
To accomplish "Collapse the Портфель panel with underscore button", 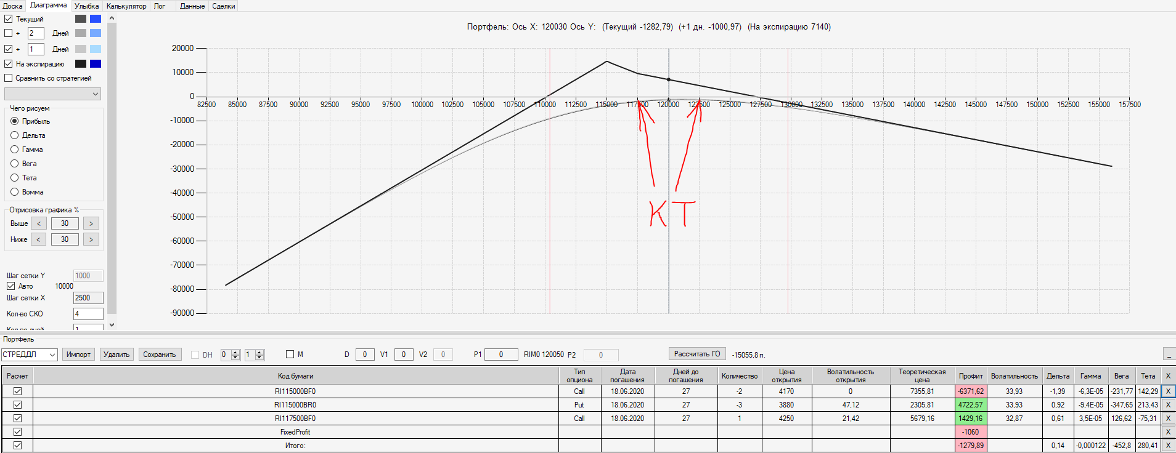I will pyautogui.click(x=1169, y=354).
